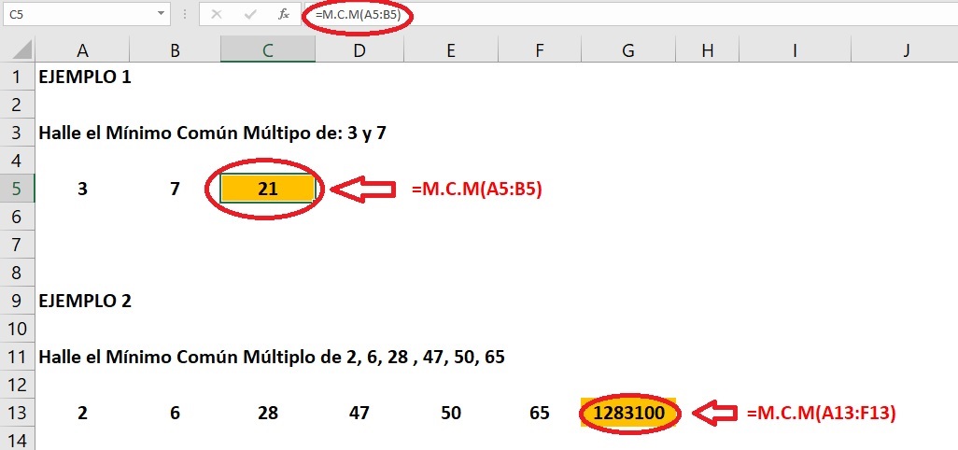Click the Insert Function fx icon

pos(283,15)
